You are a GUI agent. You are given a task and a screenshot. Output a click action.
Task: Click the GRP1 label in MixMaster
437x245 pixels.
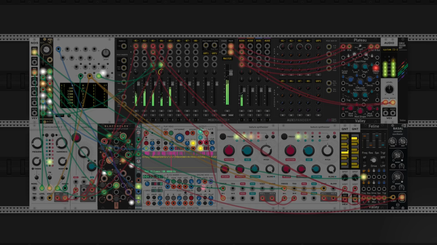[206, 53]
